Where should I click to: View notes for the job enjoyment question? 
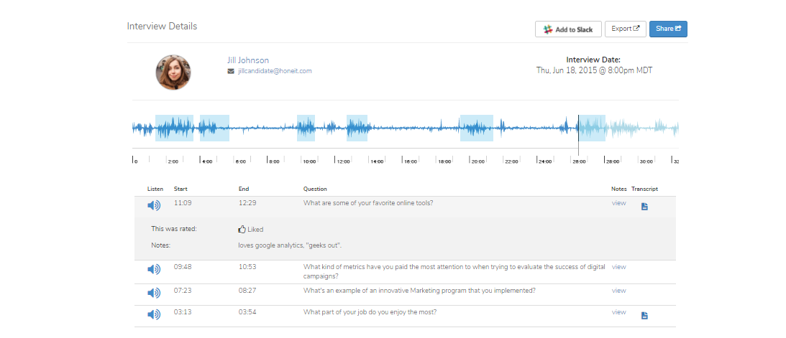tap(618, 312)
